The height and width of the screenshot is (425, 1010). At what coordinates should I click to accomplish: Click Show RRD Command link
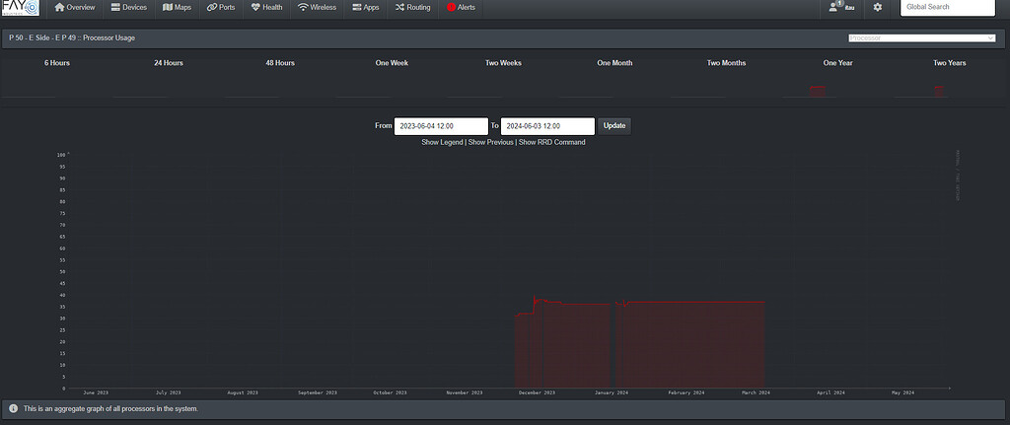point(552,142)
